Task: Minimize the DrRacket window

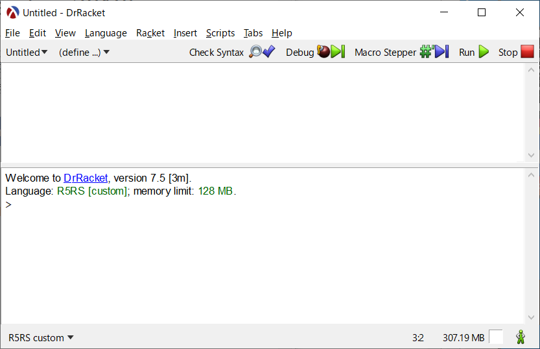Action: point(444,12)
